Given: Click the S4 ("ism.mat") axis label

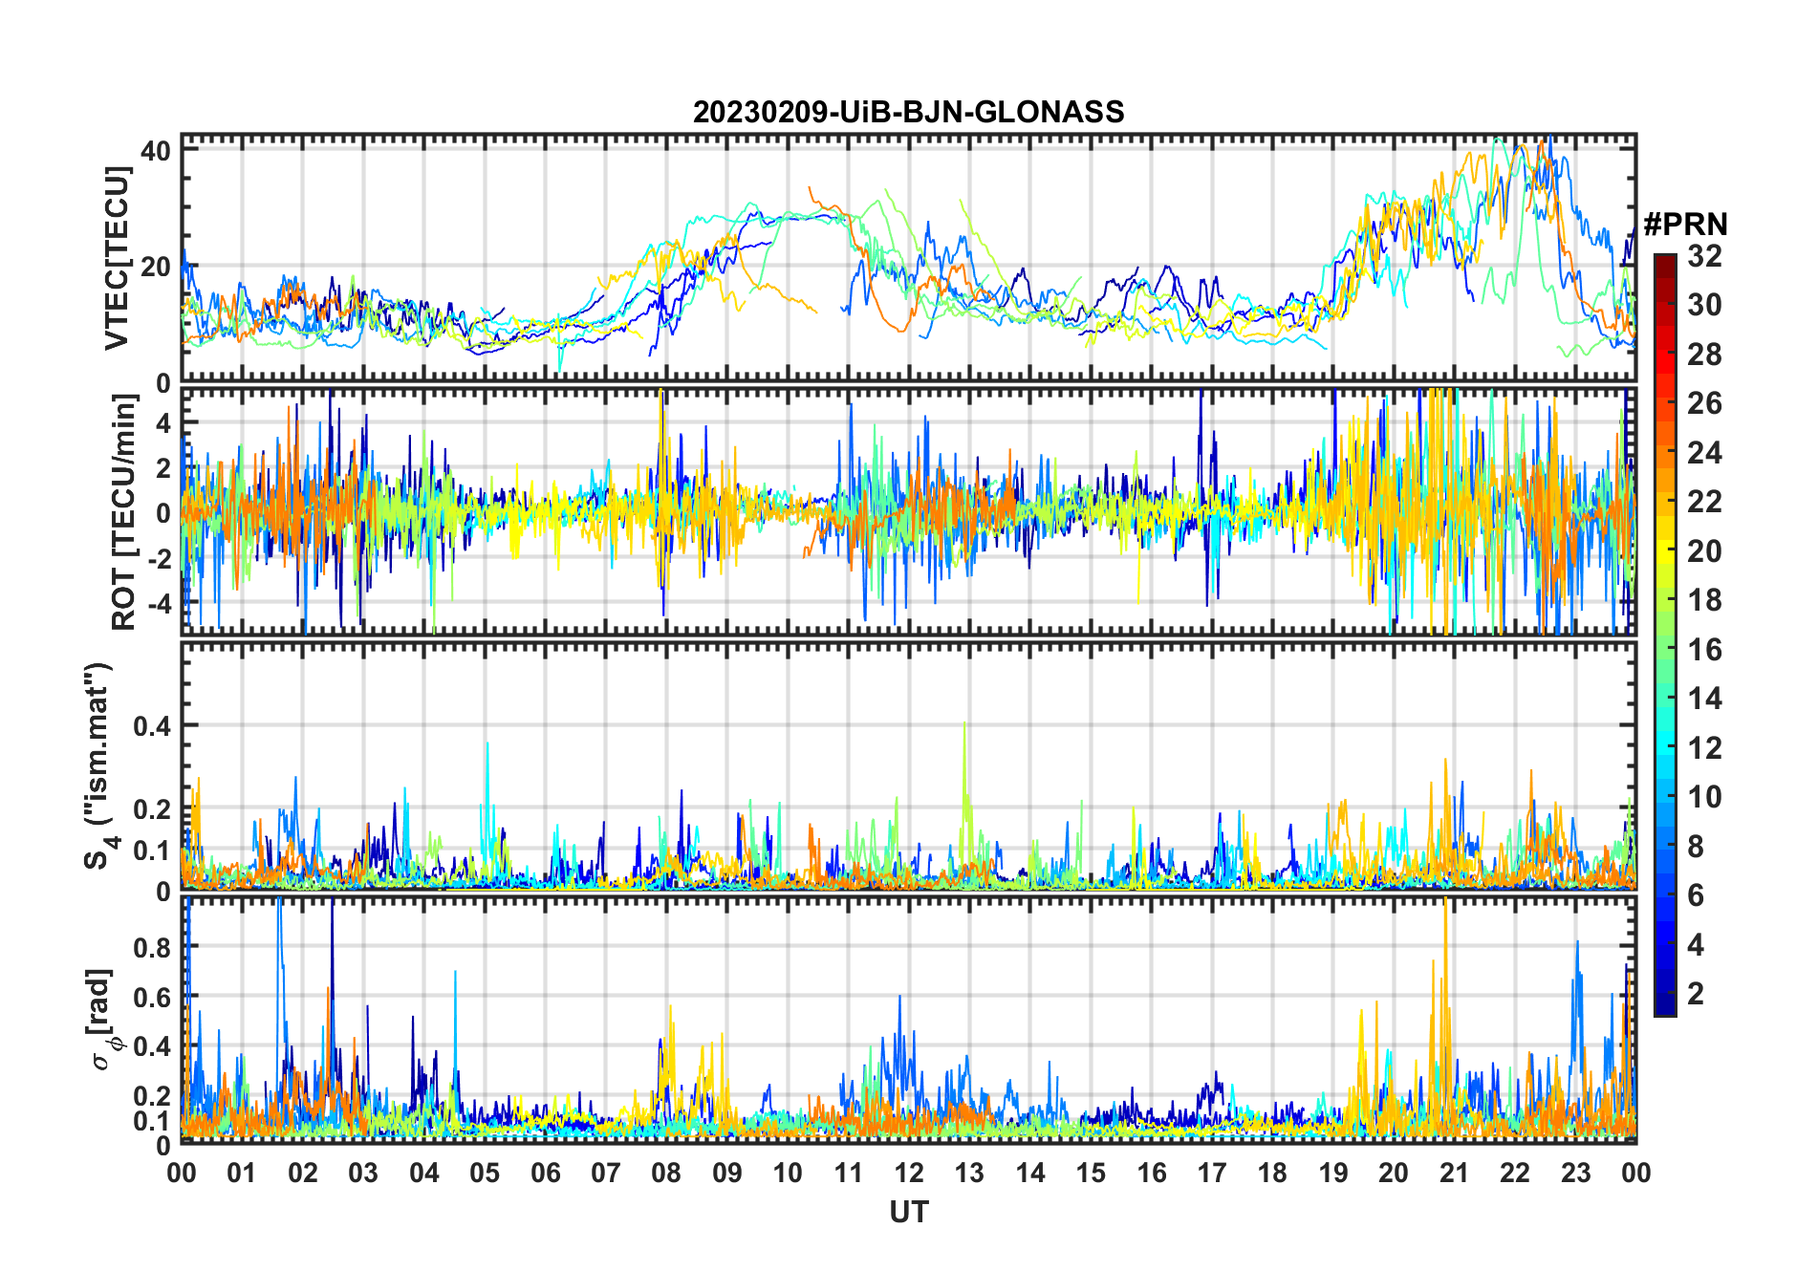Looking at the screenshot, I should coord(98,766).
